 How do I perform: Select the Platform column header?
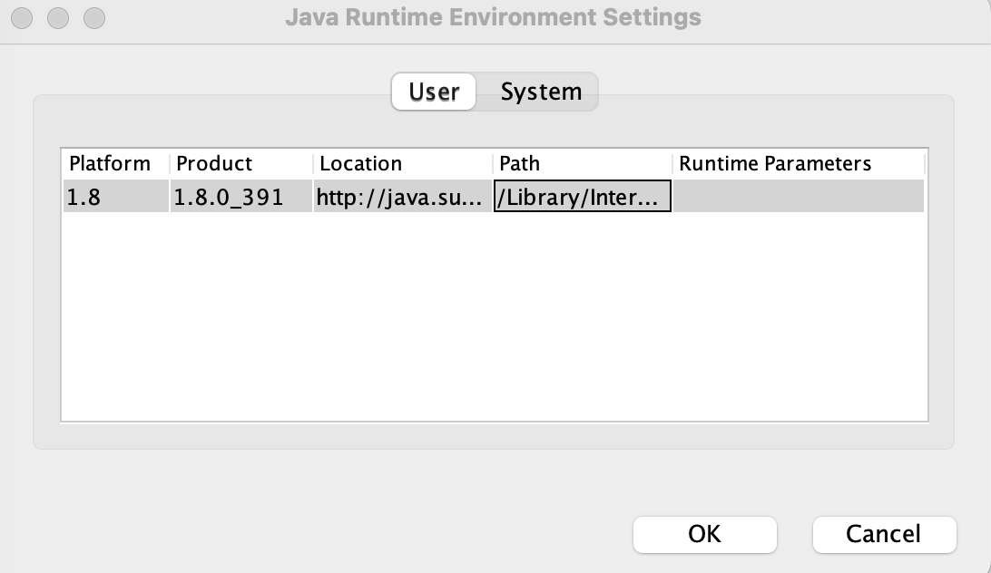click(115, 163)
